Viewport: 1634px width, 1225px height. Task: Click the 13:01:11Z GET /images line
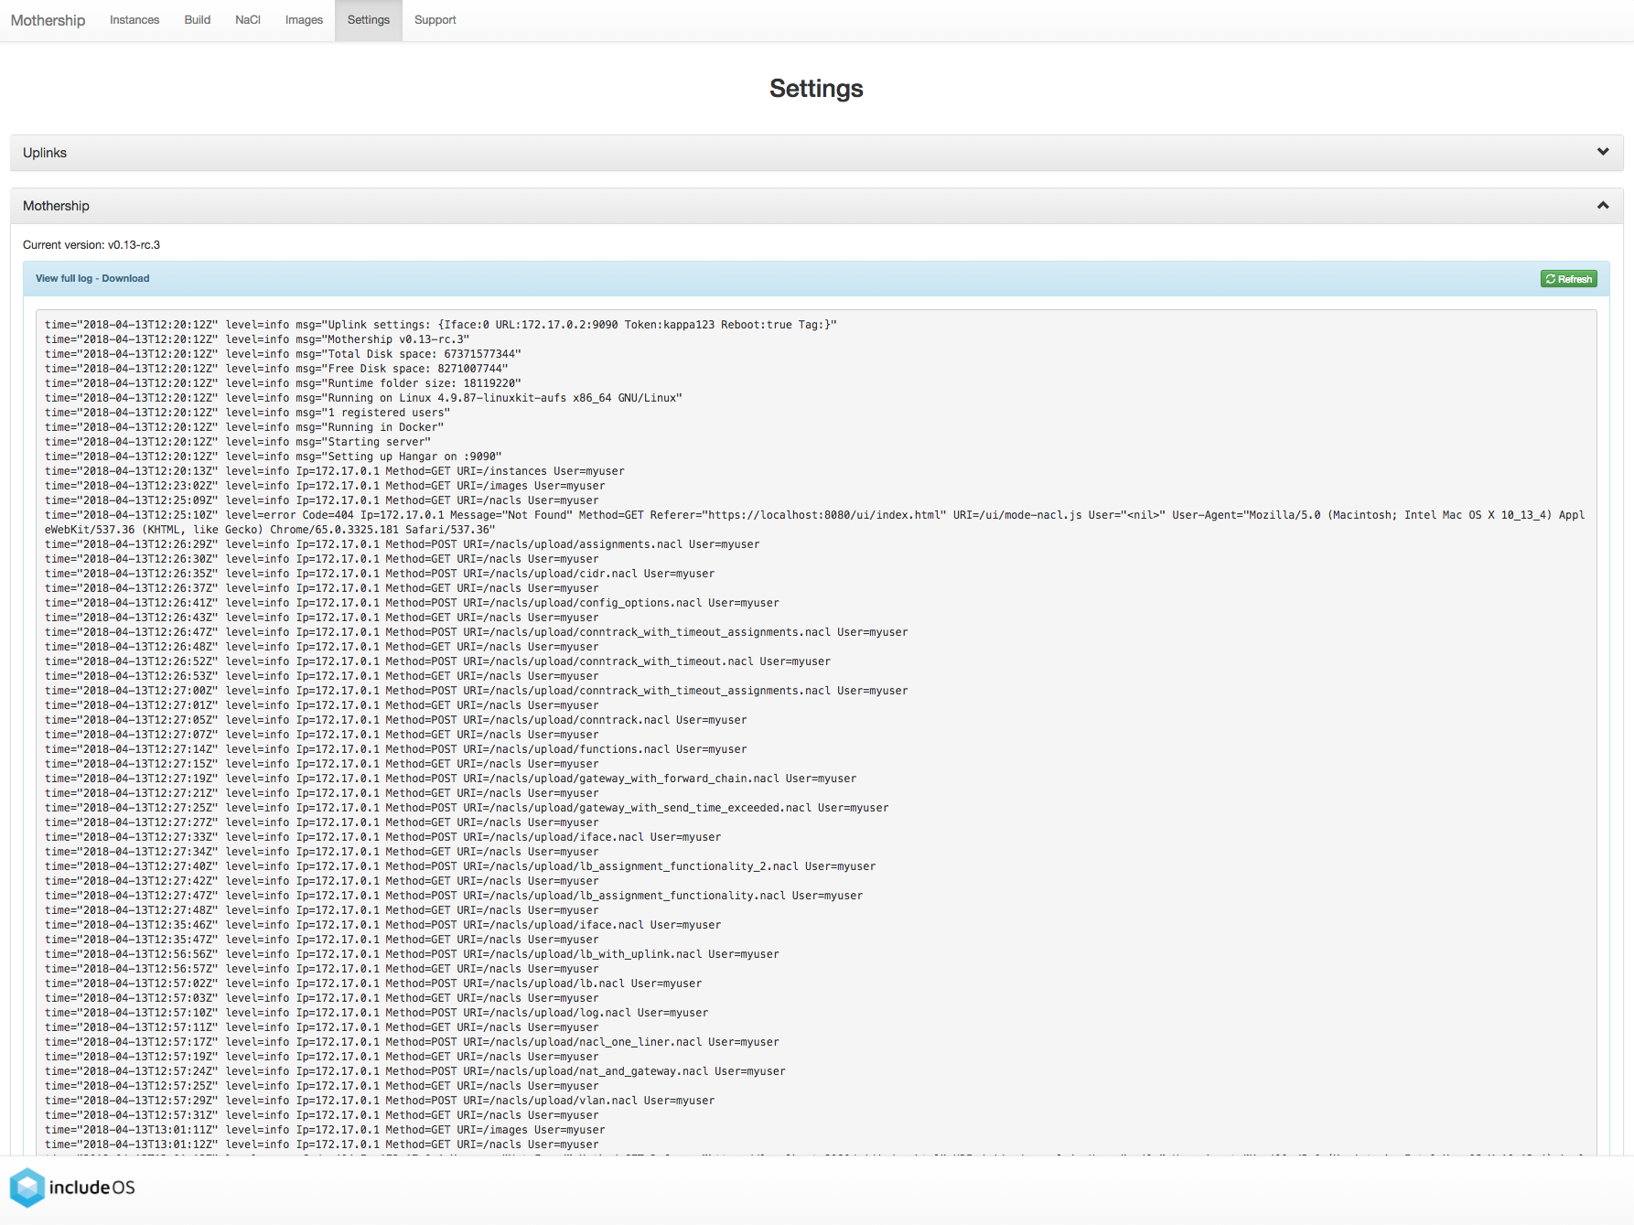(325, 1130)
